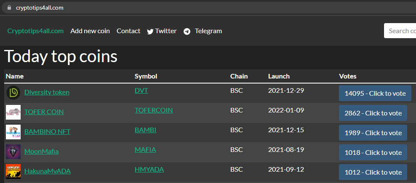Vote for TOFER COIN with 2862 votes

coord(373,113)
